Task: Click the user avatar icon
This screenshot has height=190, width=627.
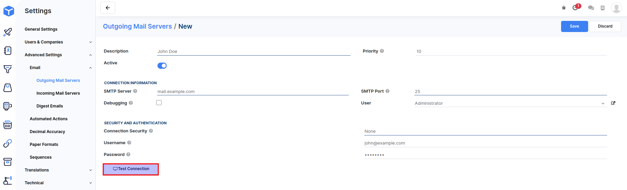Action: pyautogui.click(x=616, y=8)
